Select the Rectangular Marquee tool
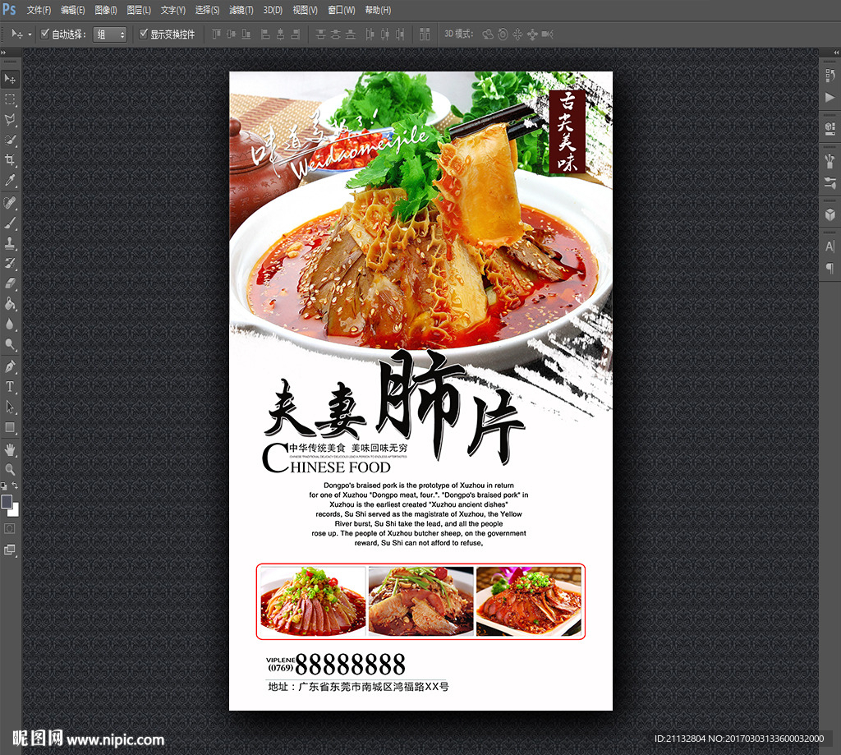The image size is (841, 755). 10,99
